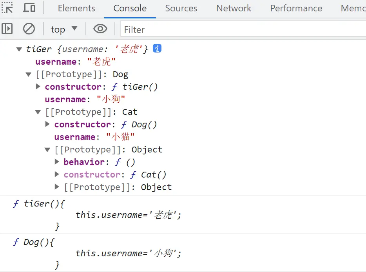
Task: Collapse the tiGer object root triangle
Action: tap(19, 49)
